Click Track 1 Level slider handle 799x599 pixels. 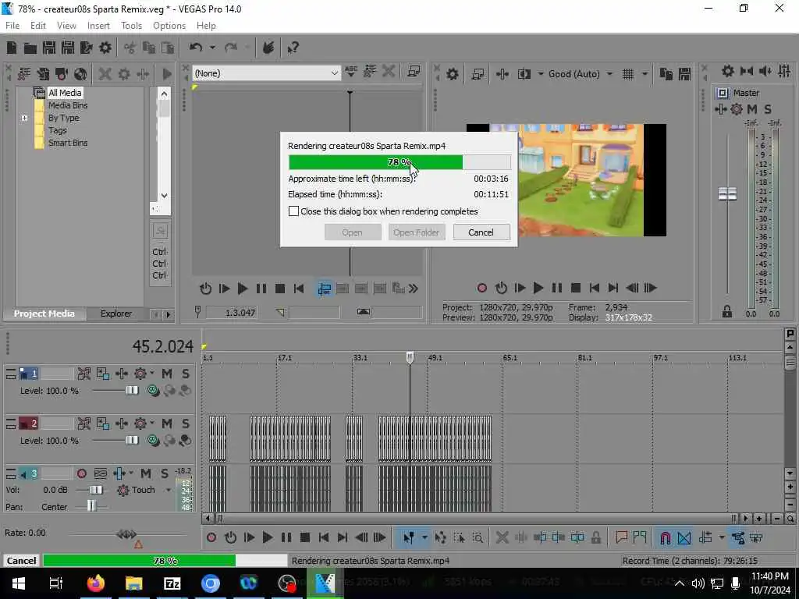(x=131, y=390)
